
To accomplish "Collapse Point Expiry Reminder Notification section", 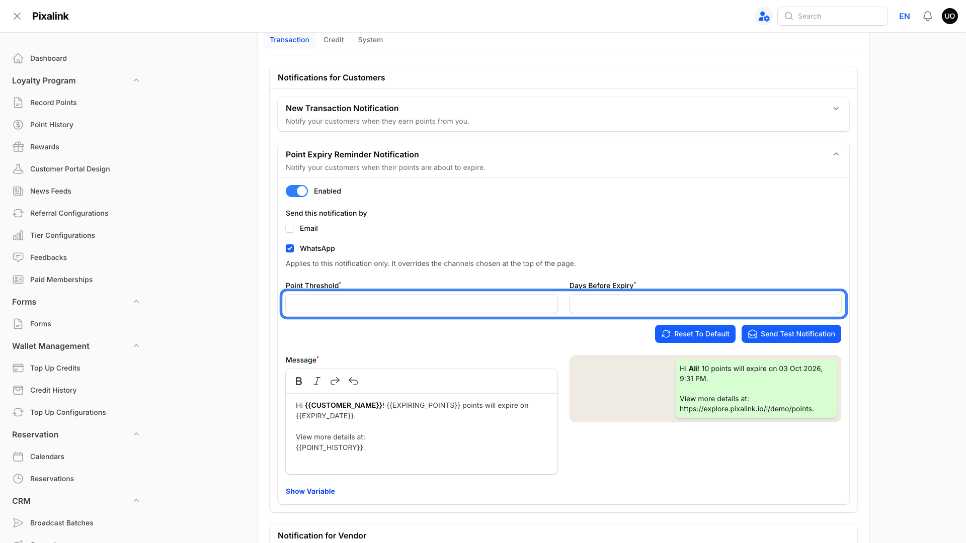I will click(836, 154).
